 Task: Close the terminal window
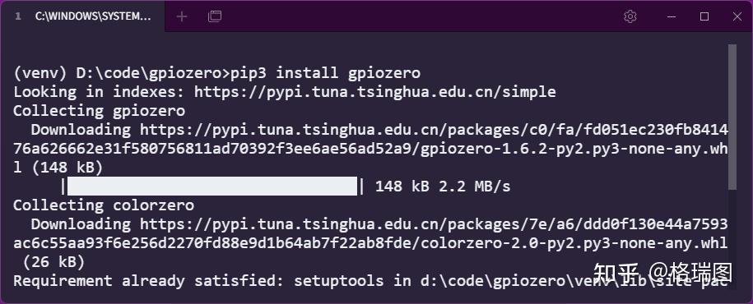point(737,16)
